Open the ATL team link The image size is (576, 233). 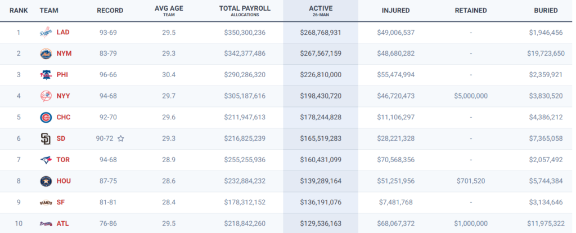coord(63,223)
